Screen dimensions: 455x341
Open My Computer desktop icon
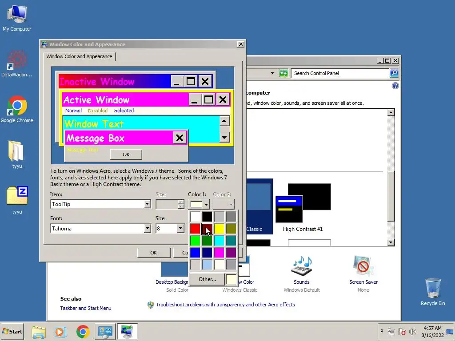click(17, 18)
